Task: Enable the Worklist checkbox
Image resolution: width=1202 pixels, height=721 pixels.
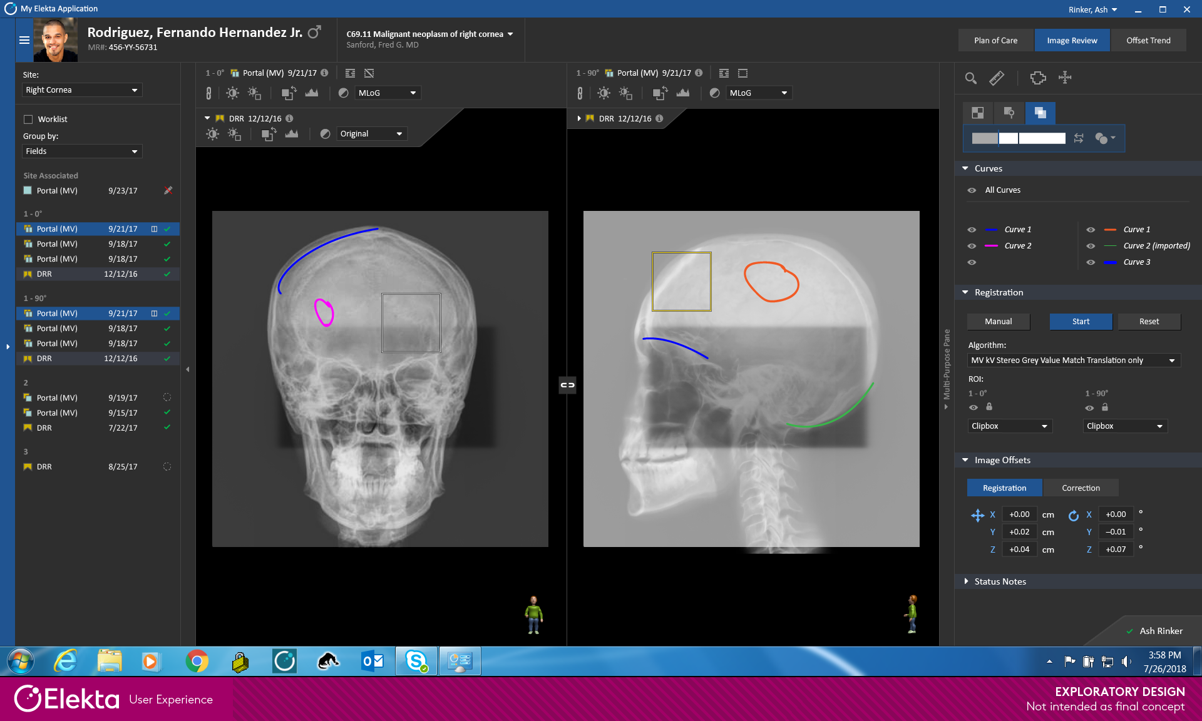Action: (x=28, y=119)
